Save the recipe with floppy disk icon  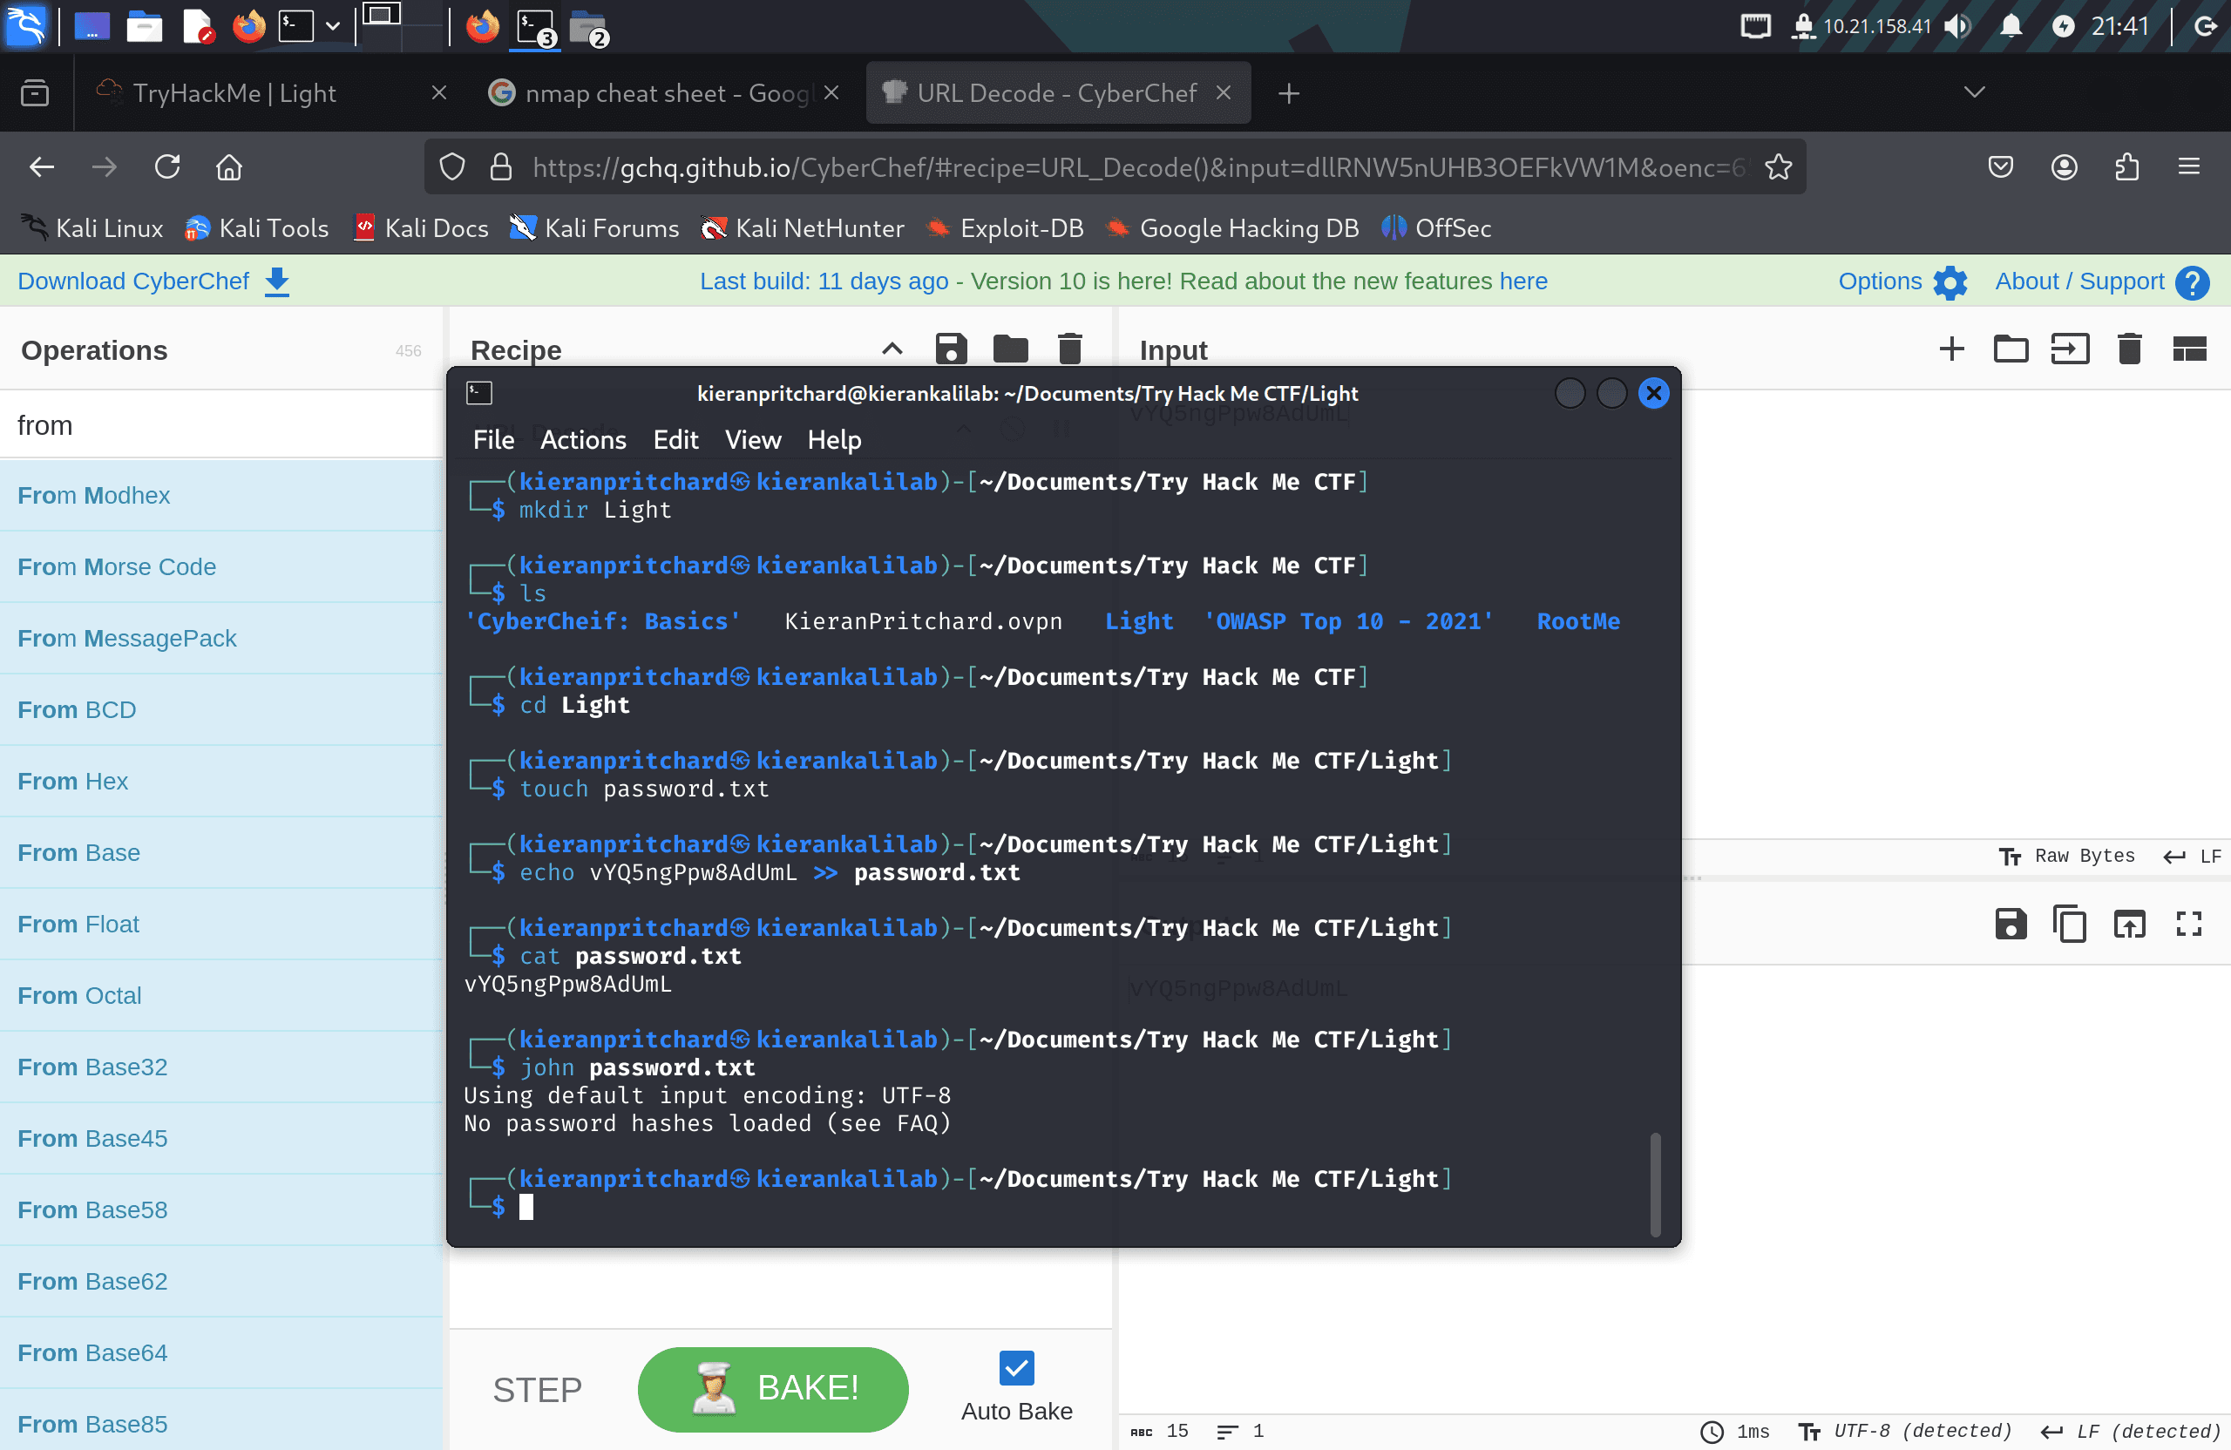point(951,349)
